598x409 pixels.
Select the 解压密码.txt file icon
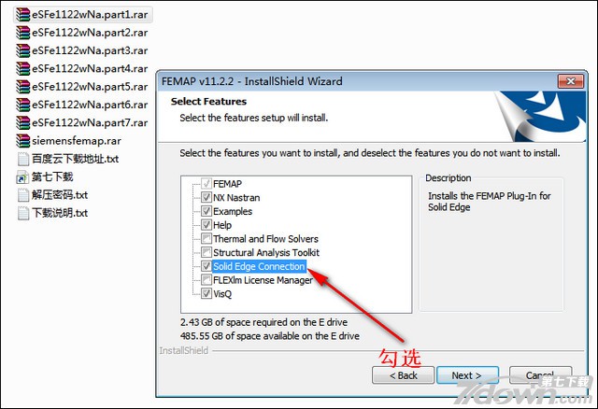[22, 195]
